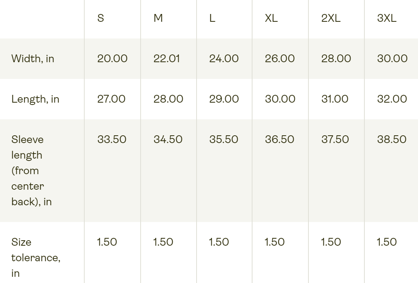The image size is (418, 283).
Task: Select the XL size column header
Action: click(271, 18)
